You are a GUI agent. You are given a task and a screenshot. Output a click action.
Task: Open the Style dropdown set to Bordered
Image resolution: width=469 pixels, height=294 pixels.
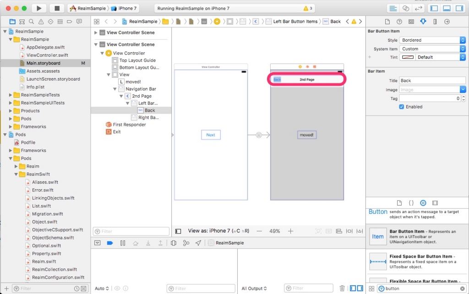click(x=432, y=40)
